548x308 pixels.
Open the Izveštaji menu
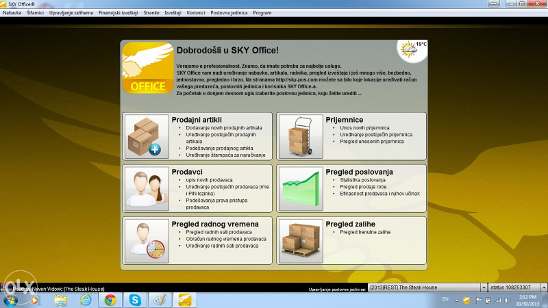click(x=173, y=13)
